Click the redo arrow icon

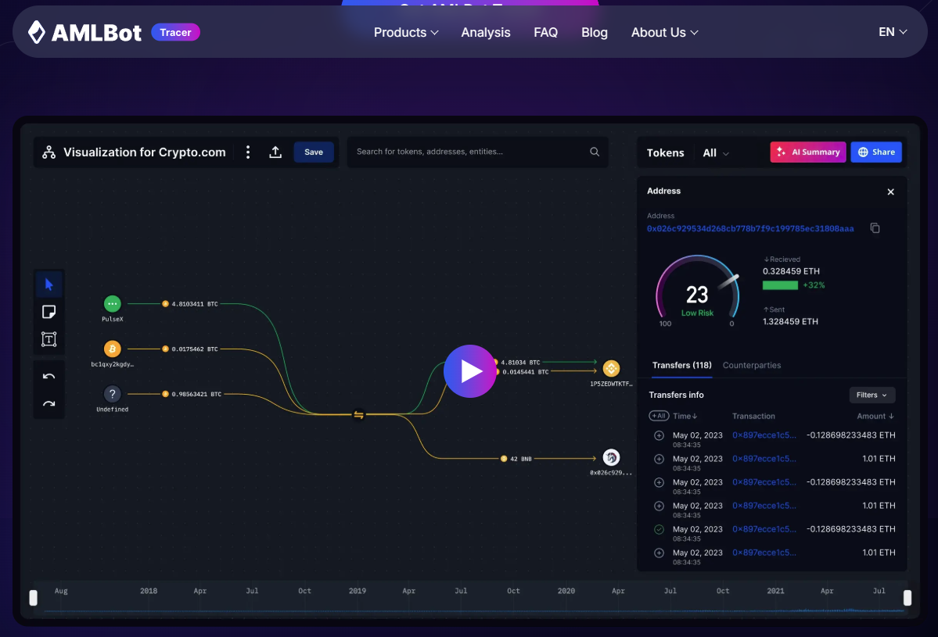[x=49, y=404]
